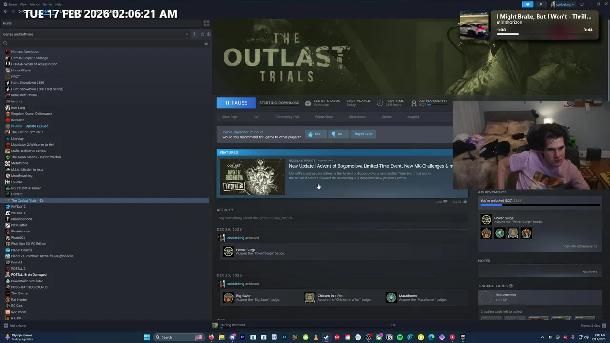This screenshot has width=610, height=343.
Task: Open the notifications bell
Action: pos(541,4)
